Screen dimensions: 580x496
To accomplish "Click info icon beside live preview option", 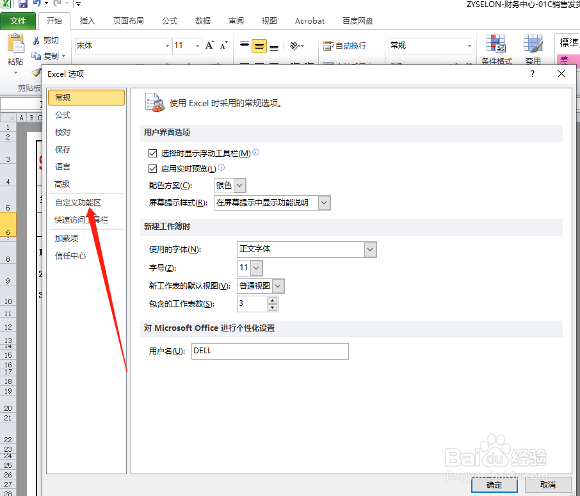I will (222, 168).
